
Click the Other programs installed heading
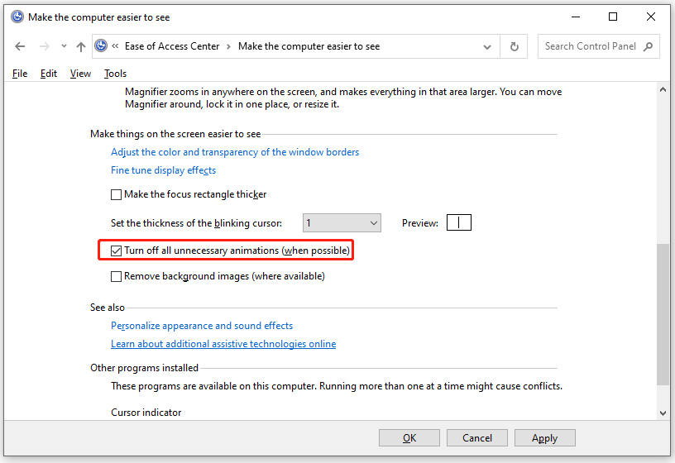[x=144, y=368]
